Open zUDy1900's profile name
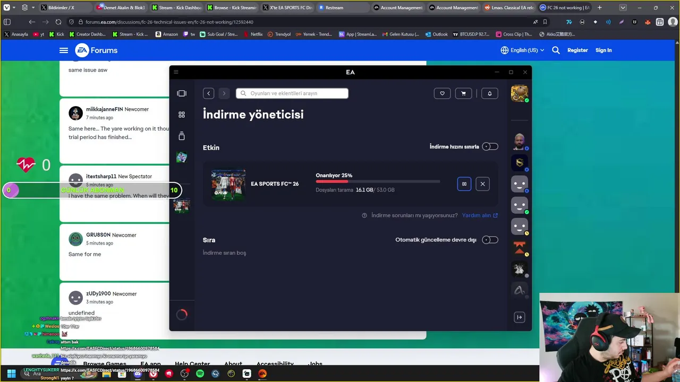 coord(98,294)
